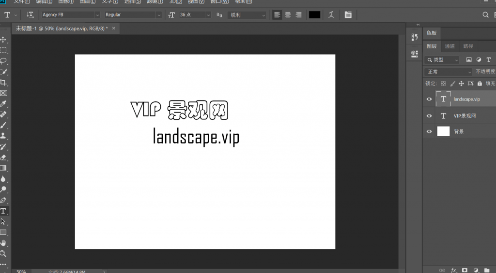Select the History Brush tool
This screenshot has width=496, height=273.
pyautogui.click(x=3, y=147)
